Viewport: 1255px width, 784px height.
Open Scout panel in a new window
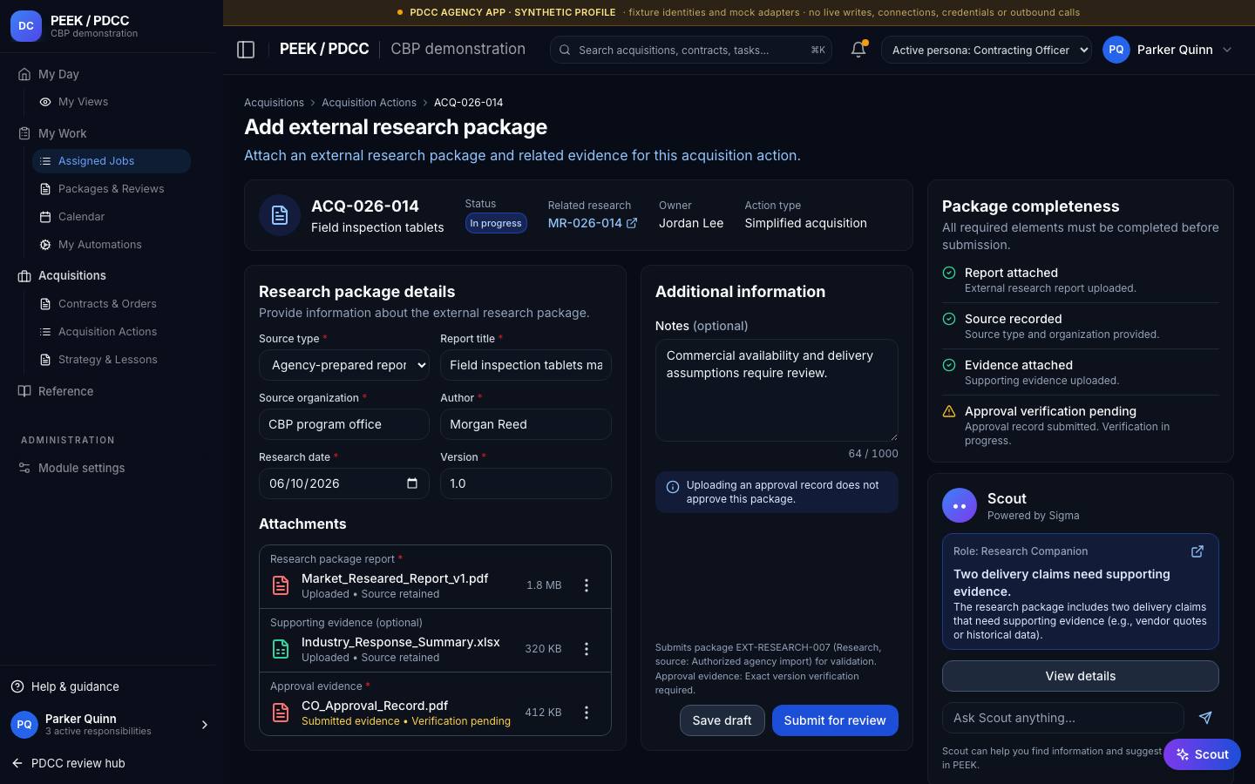1197,551
